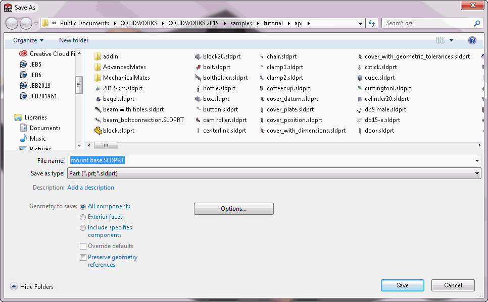Open help with the question mark icon
The image size is (488, 302).
[472, 40]
